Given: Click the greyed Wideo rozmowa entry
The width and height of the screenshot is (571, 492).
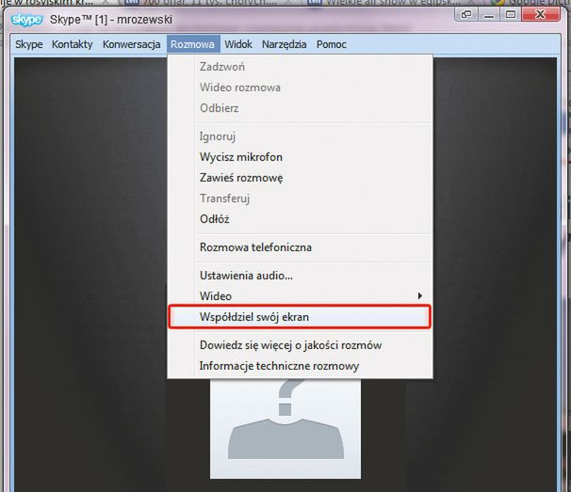Looking at the screenshot, I should tap(300, 87).
